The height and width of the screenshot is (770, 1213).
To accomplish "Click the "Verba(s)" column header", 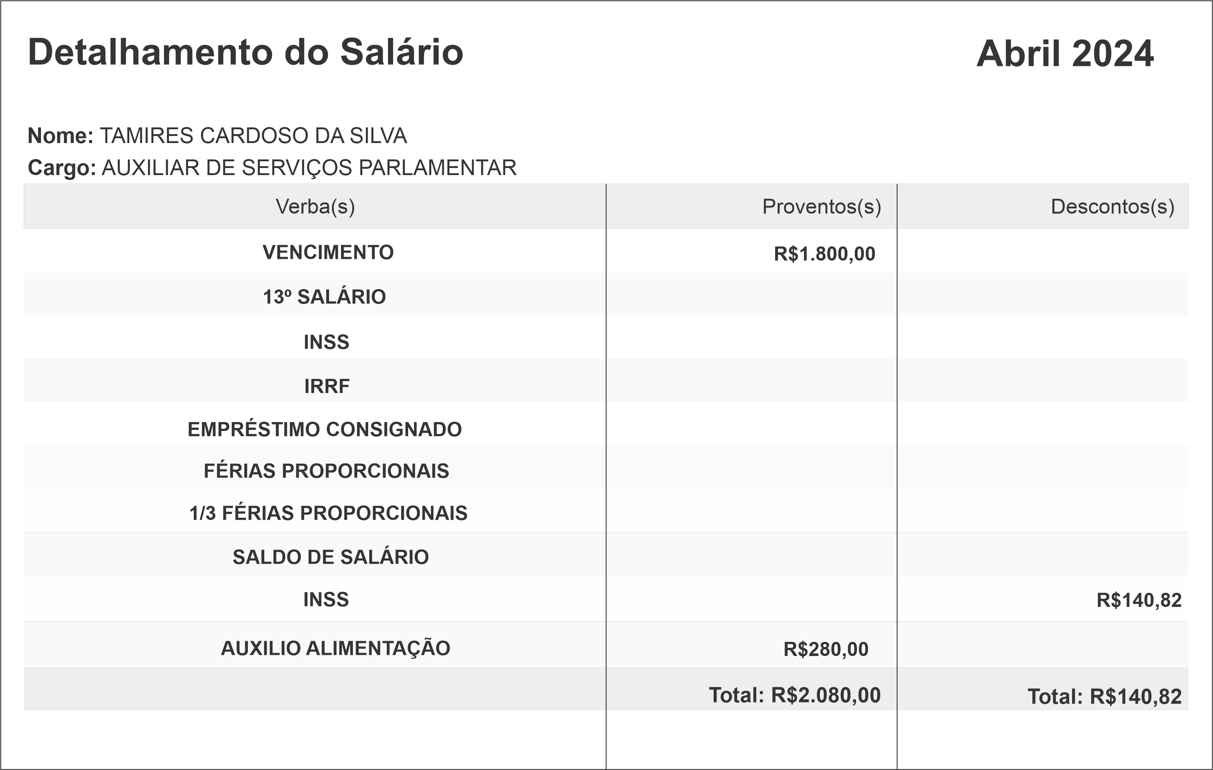I will click(x=315, y=206).
